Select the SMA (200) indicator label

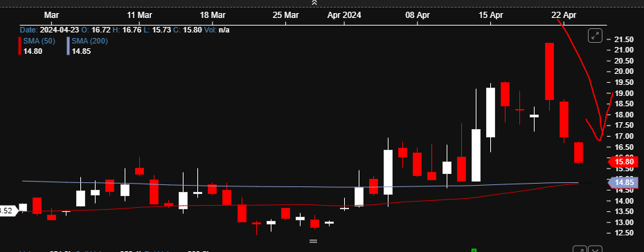point(89,41)
